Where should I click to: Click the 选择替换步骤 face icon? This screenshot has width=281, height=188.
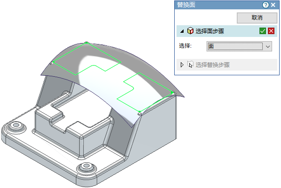(190, 64)
